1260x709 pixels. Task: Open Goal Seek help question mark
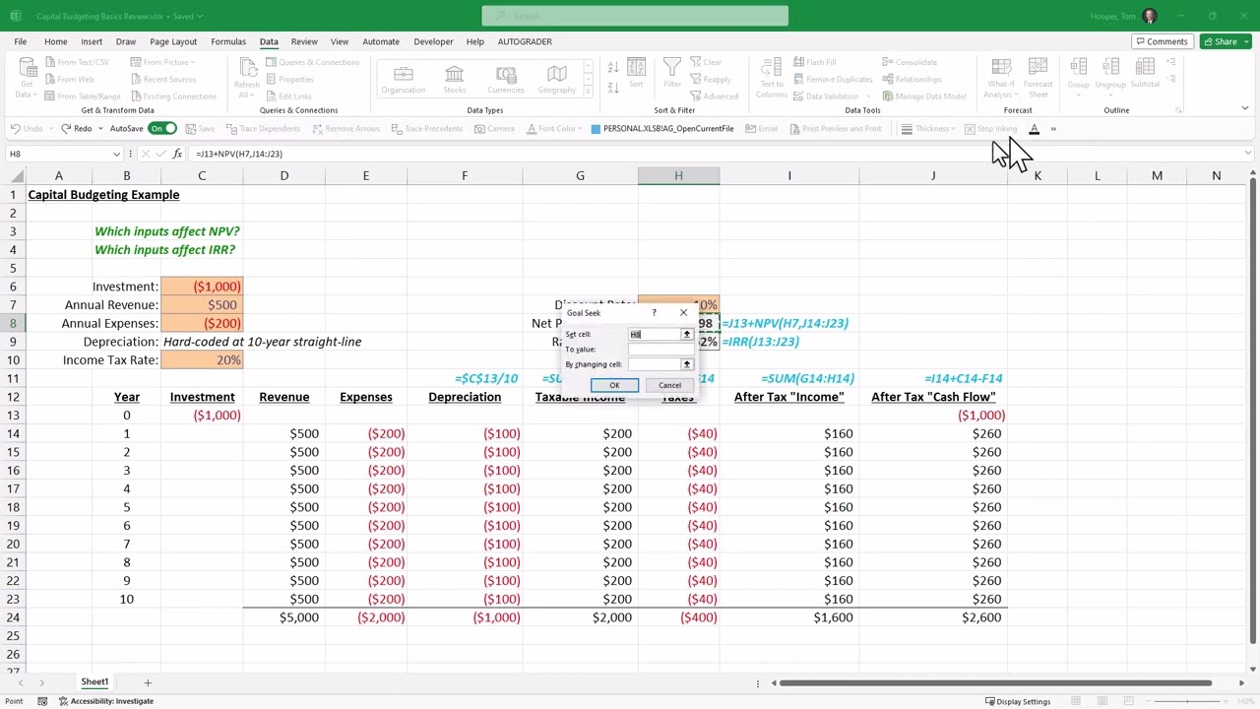click(654, 313)
